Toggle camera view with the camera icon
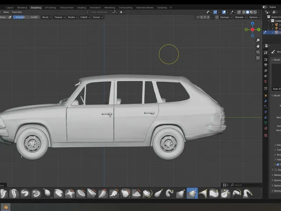Screen dimensions: 281x211 258,52
